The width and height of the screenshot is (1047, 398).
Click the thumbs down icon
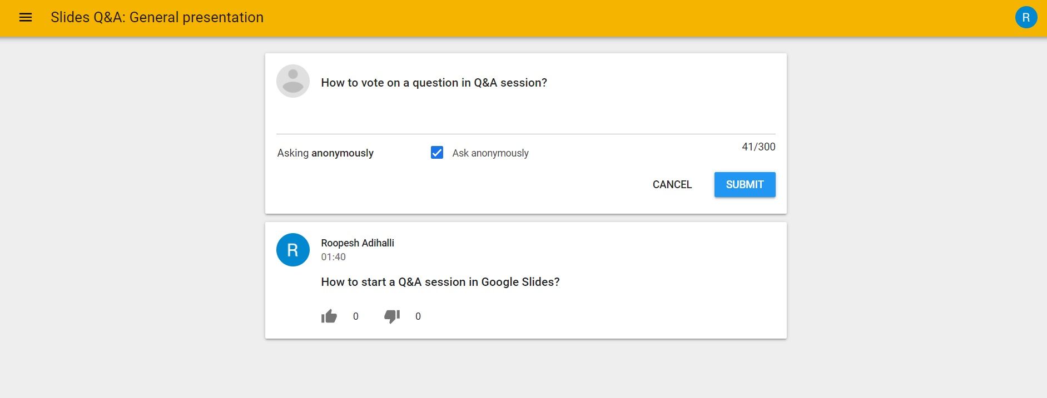(x=392, y=316)
